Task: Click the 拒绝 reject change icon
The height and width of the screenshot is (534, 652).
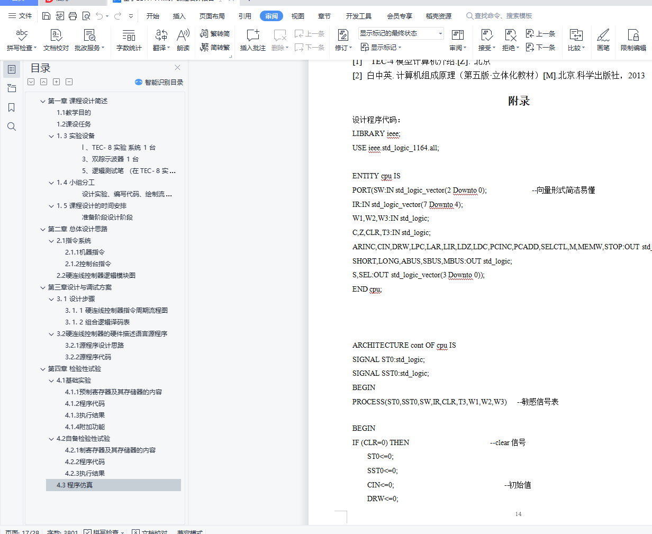Action: tap(510, 35)
